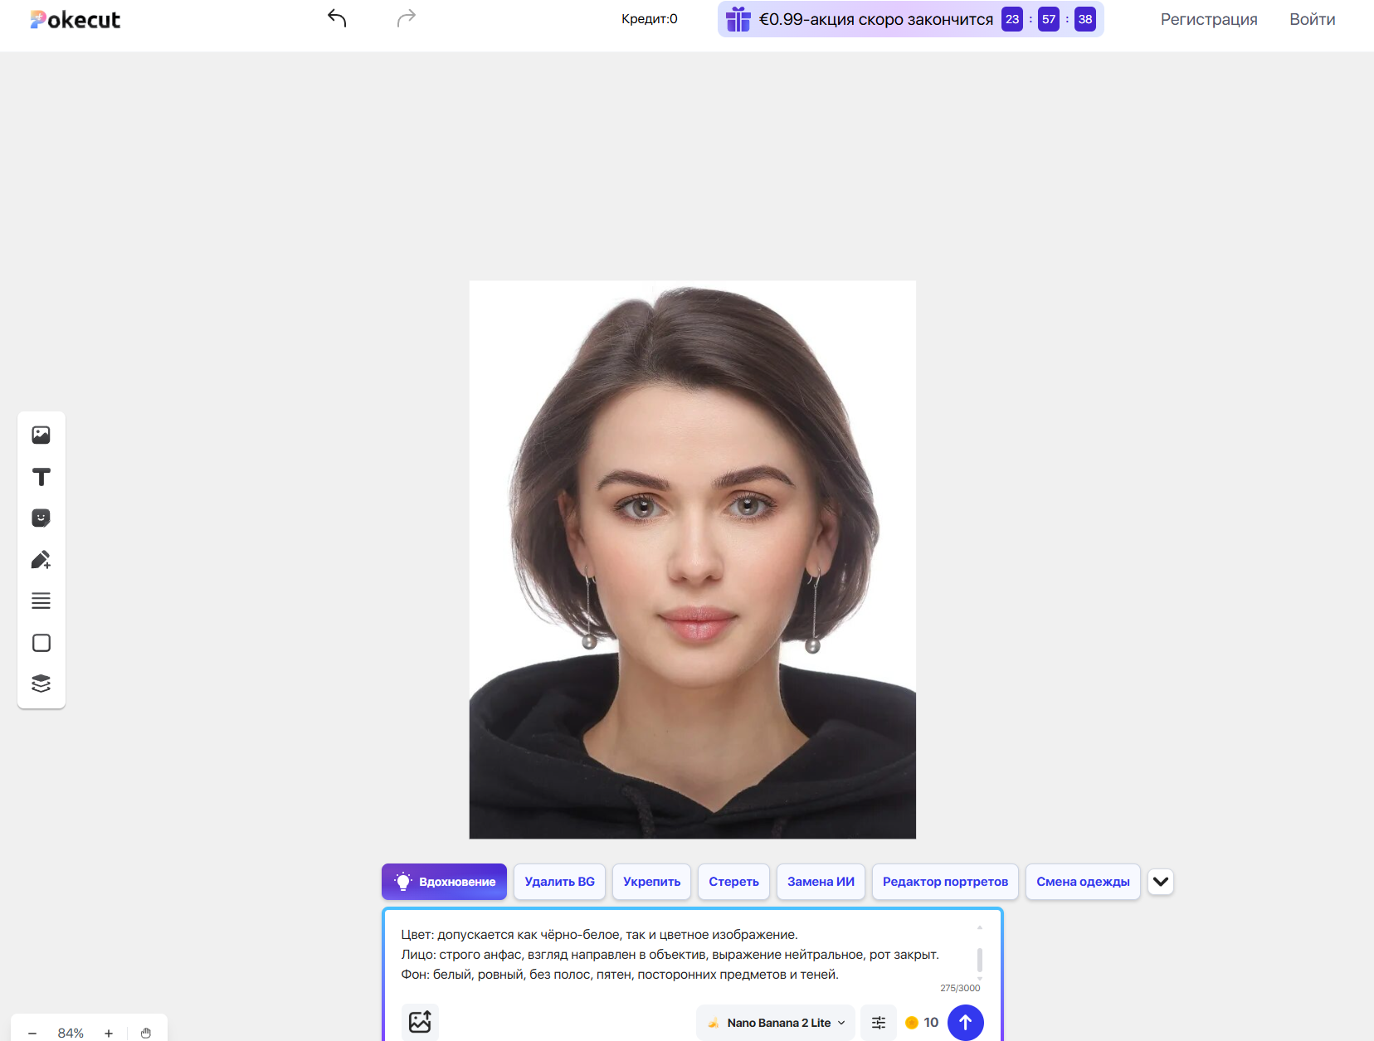Open the lines tool

click(x=41, y=601)
